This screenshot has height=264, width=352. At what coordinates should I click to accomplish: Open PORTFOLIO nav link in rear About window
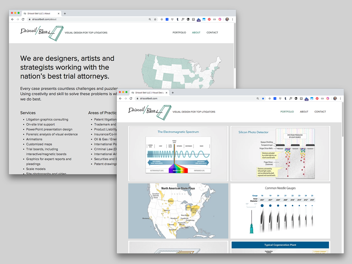(x=179, y=33)
